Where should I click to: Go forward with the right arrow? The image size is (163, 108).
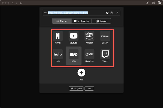[x=17, y=3]
